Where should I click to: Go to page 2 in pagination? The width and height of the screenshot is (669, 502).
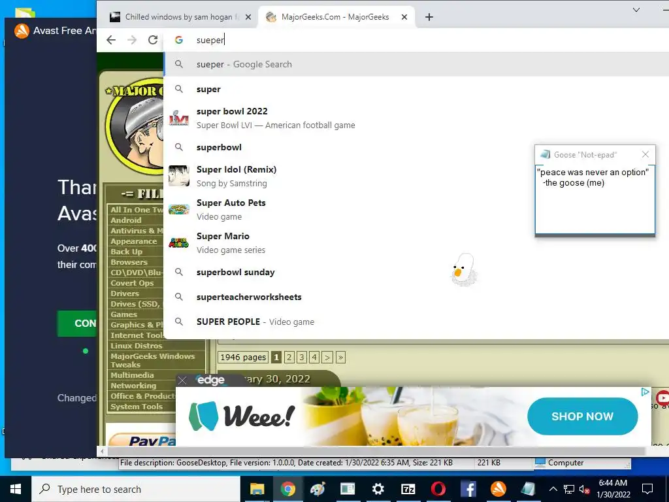pyautogui.click(x=289, y=358)
